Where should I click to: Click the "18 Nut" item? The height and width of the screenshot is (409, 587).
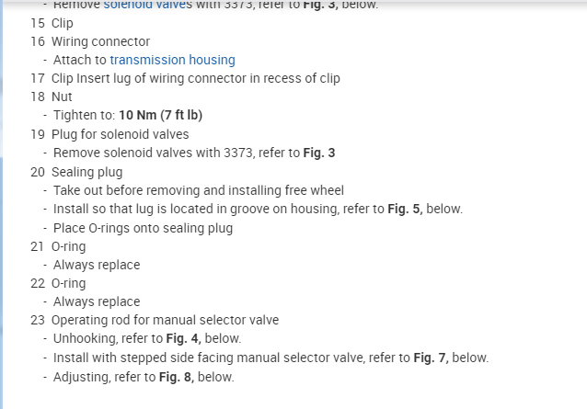pos(52,97)
